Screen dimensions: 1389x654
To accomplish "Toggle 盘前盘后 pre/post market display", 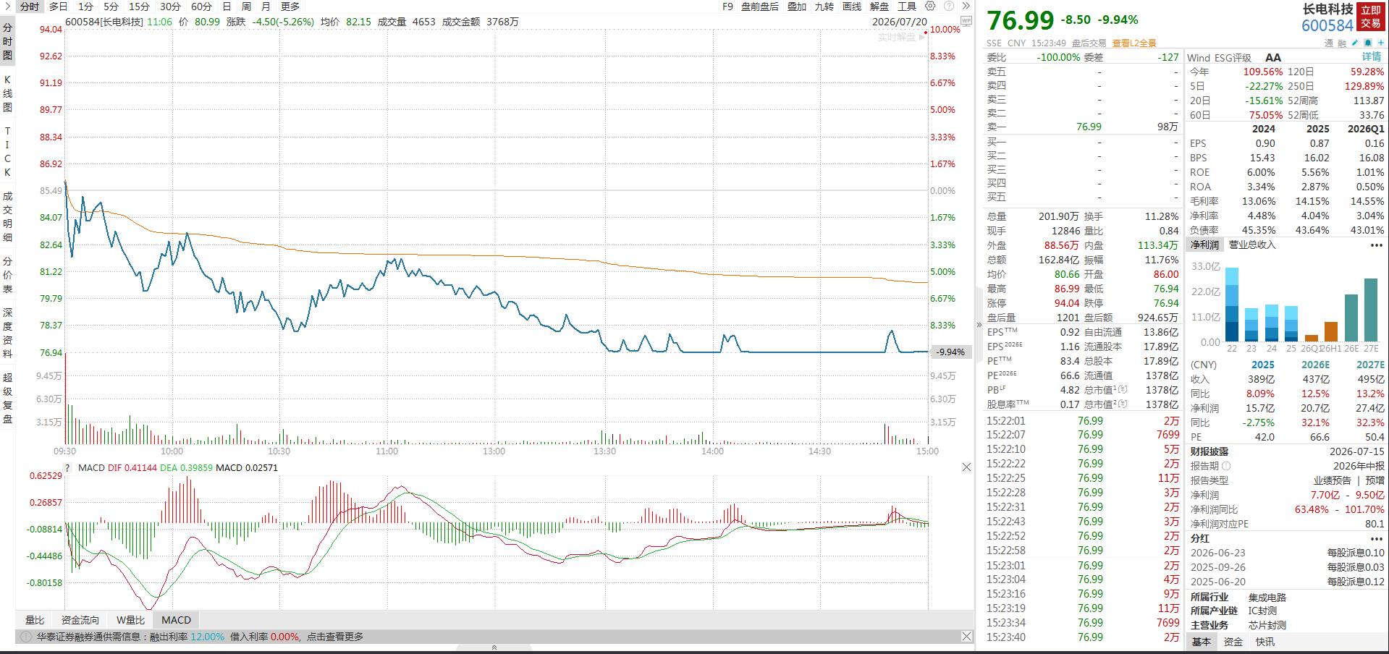I will (760, 7).
